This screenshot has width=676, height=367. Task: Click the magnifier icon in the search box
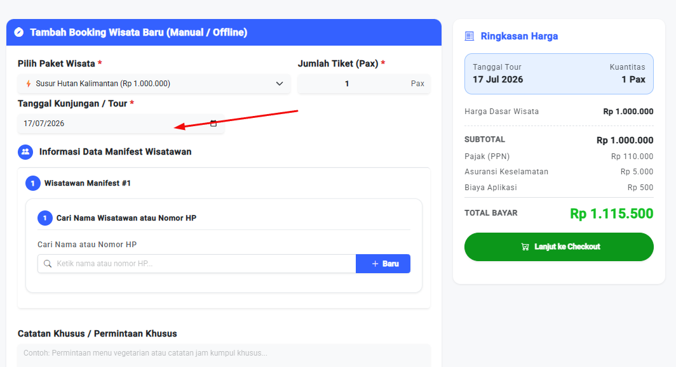pyautogui.click(x=48, y=264)
